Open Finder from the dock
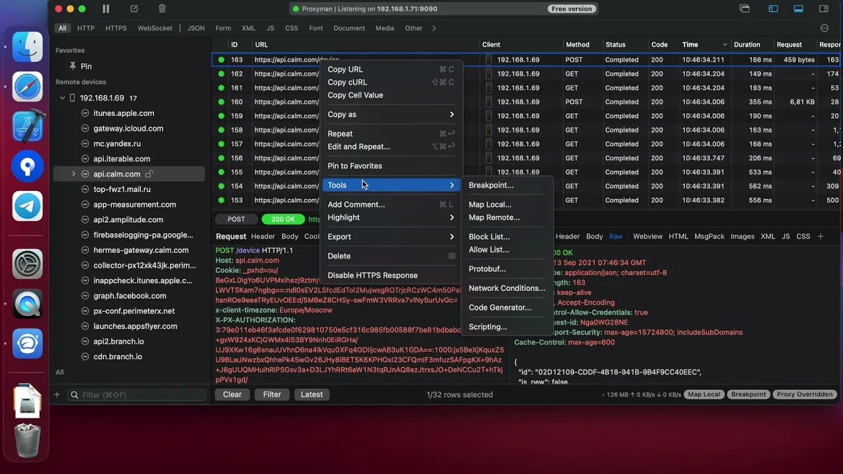Viewport: 843px width, 474px height. point(28,47)
